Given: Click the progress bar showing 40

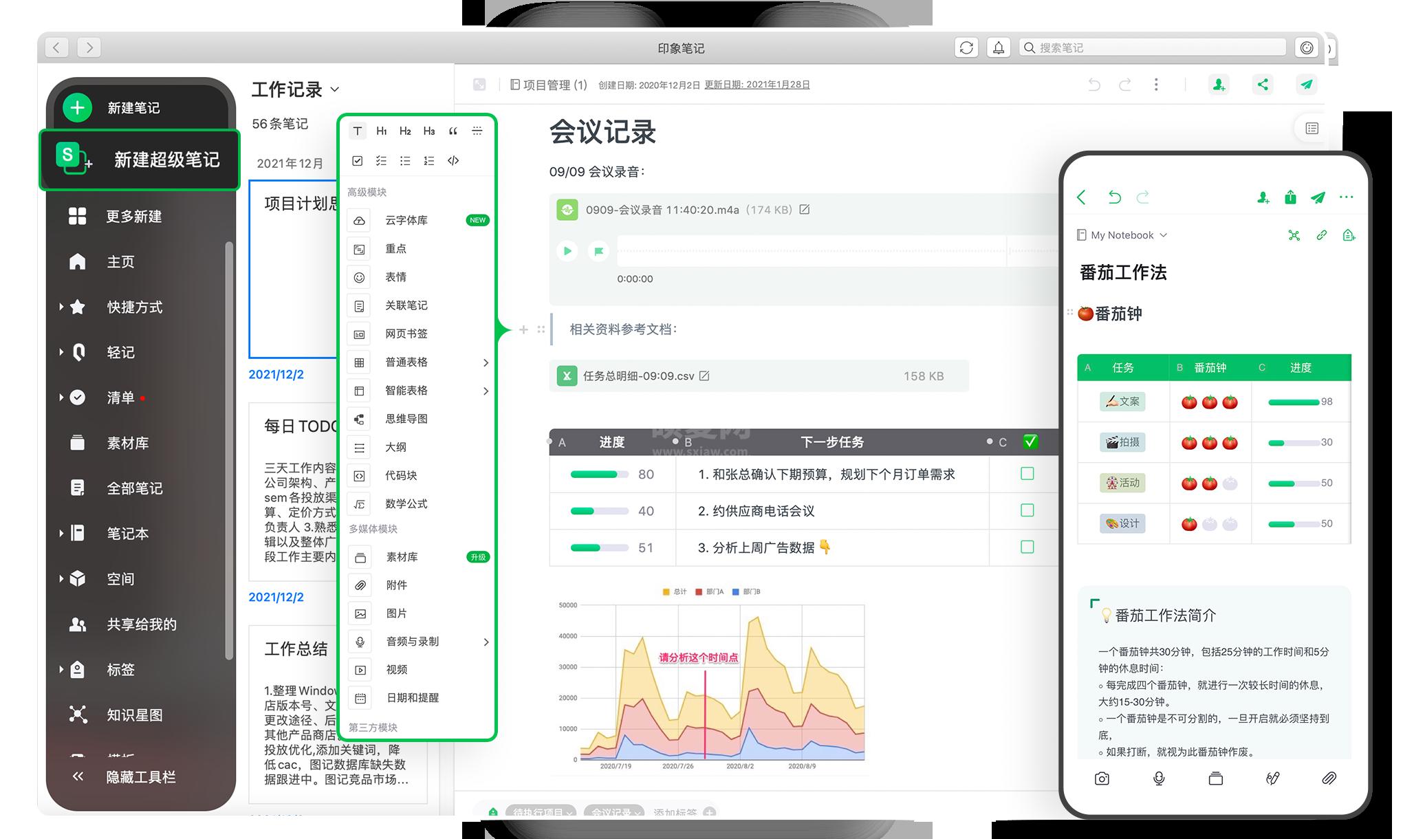Looking at the screenshot, I should (x=599, y=511).
